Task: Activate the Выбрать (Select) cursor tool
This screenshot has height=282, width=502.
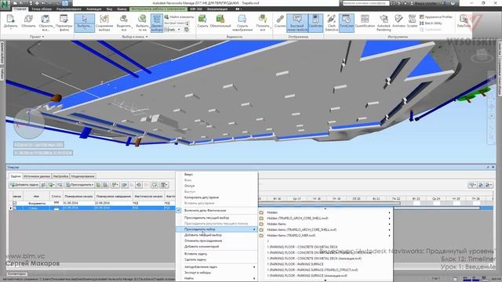Action: point(85,23)
